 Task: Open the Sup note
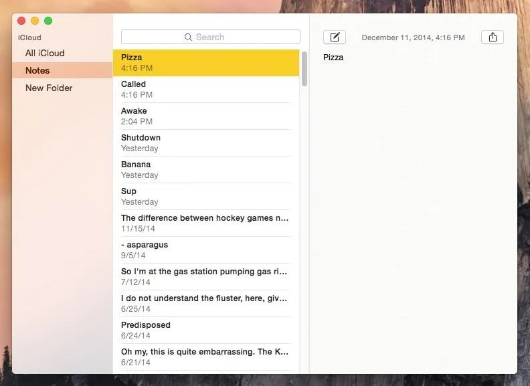pyautogui.click(x=206, y=196)
